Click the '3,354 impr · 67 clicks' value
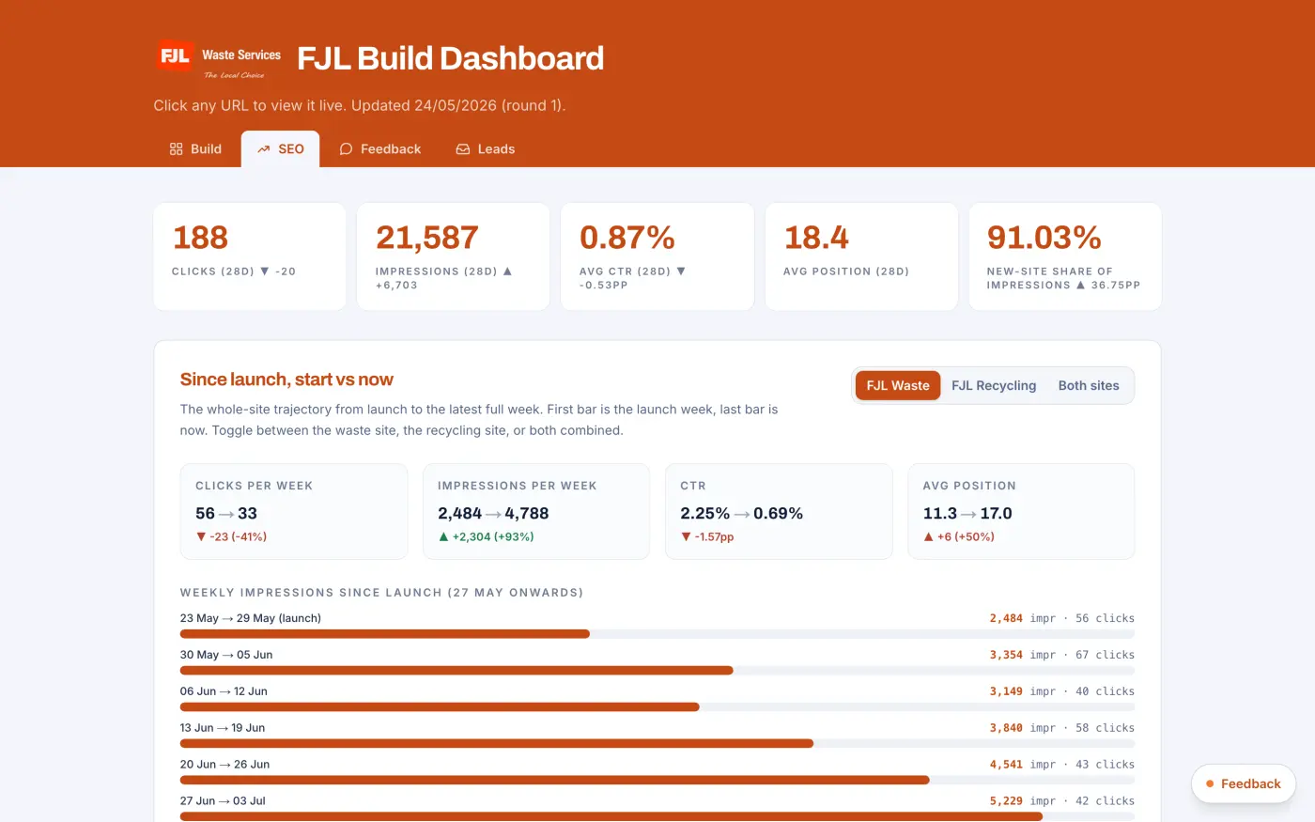The height and width of the screenshot is (822, 1315). (1061, 655)
